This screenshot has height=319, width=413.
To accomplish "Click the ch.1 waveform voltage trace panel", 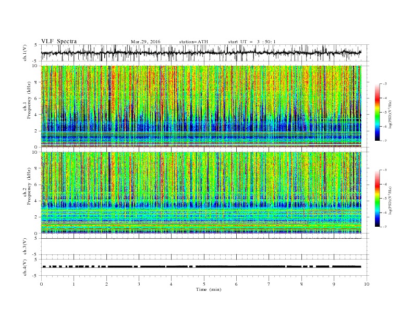I will (x=205, y=53).
